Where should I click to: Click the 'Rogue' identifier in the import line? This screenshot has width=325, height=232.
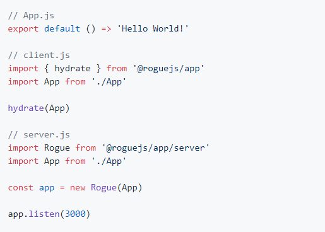click(57, 148)
